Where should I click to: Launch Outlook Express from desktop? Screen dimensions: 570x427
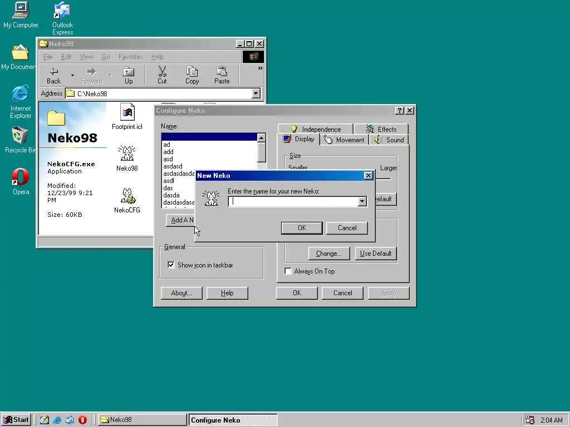coord(62,18)
